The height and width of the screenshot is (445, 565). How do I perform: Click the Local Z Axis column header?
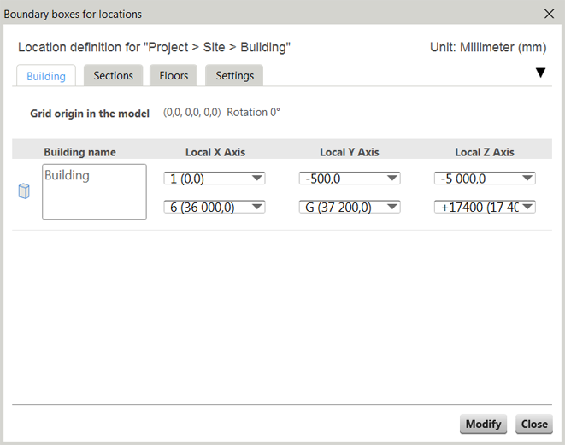pyautogui.click(x=485, y=152)
